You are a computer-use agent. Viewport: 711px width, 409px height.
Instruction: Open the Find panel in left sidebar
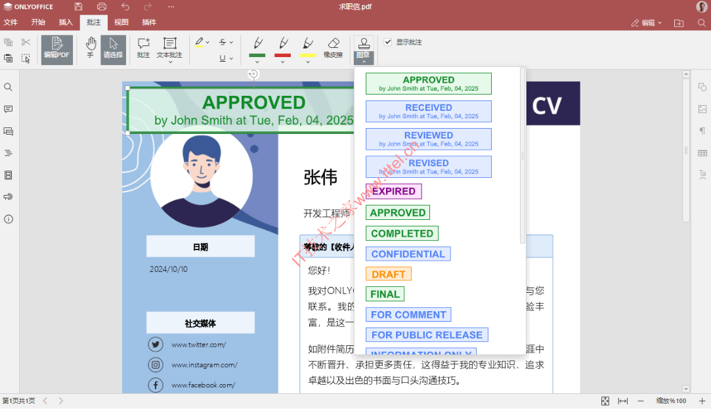[8, 87]
